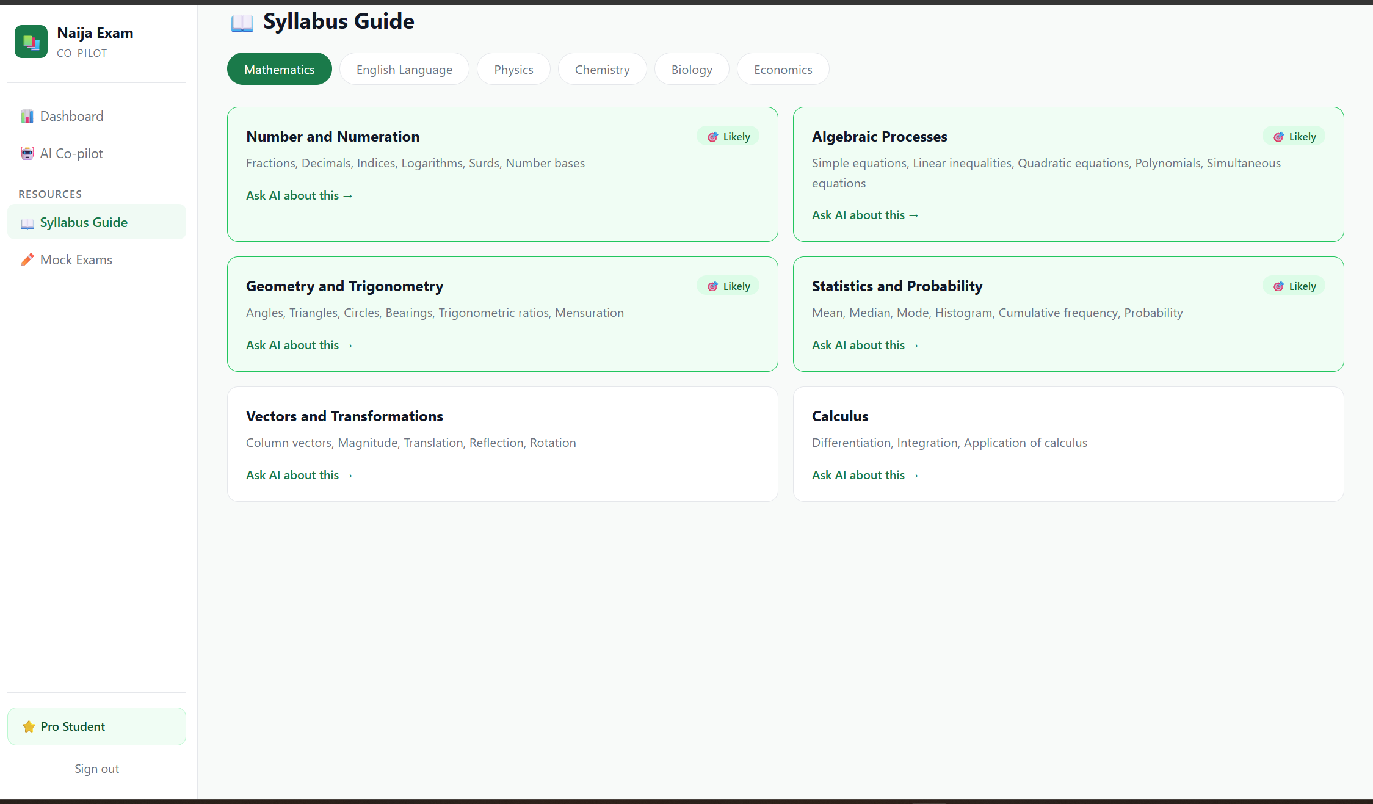Click the Pro Student star icon
1373x804 pixels.
(x=29, y=726)
